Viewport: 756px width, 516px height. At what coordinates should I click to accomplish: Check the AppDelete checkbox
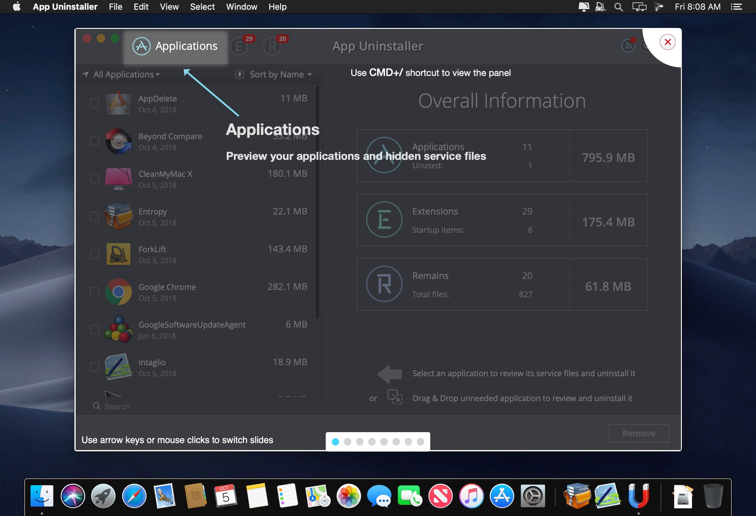[94, 103]
